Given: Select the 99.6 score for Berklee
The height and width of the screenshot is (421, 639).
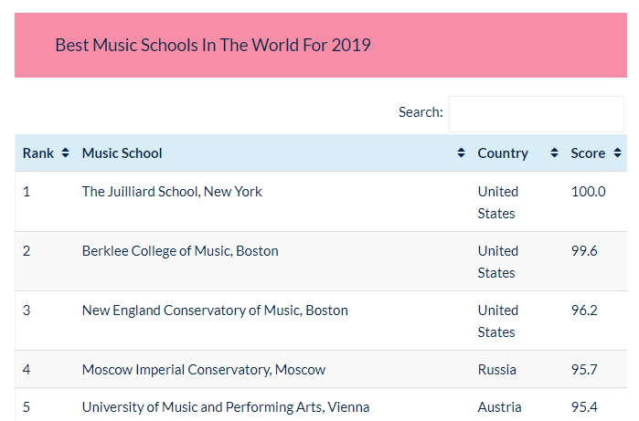Looking at the screenshot, I should tap(584, 251).
